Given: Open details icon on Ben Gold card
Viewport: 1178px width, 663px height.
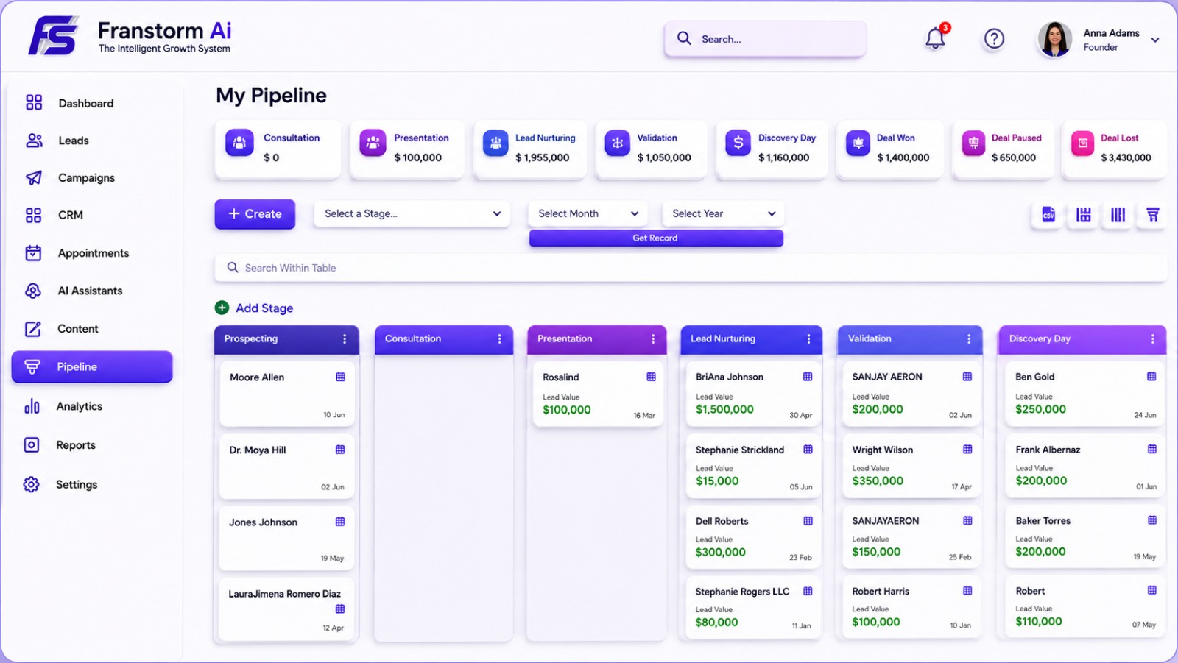Looking at the screenshot, I should tap(1151, 377).
